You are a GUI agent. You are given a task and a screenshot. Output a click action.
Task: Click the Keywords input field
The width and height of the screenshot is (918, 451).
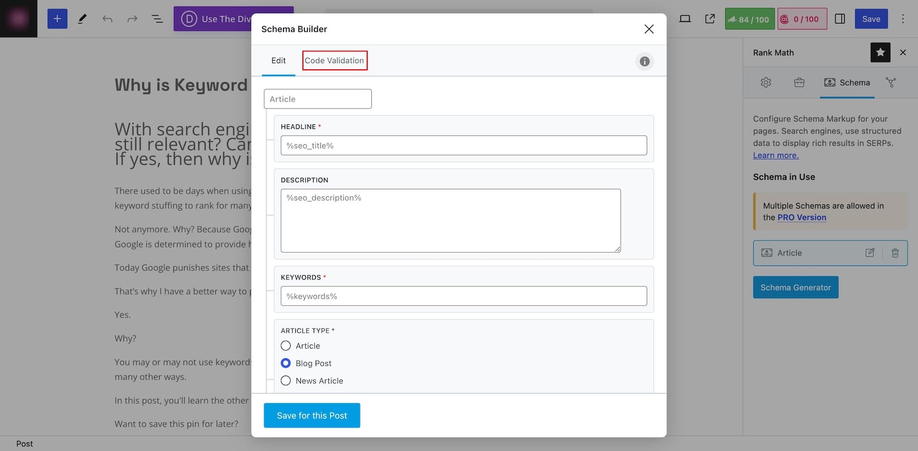(464, 296)
